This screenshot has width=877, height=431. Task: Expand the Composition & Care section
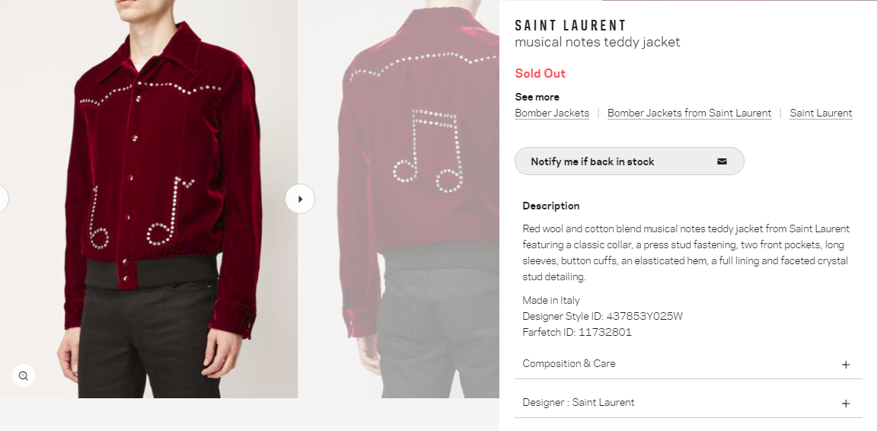[688, 364]
